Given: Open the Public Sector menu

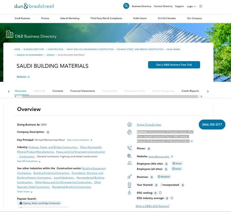Looking at the screenshot, I should click(140, 18).
